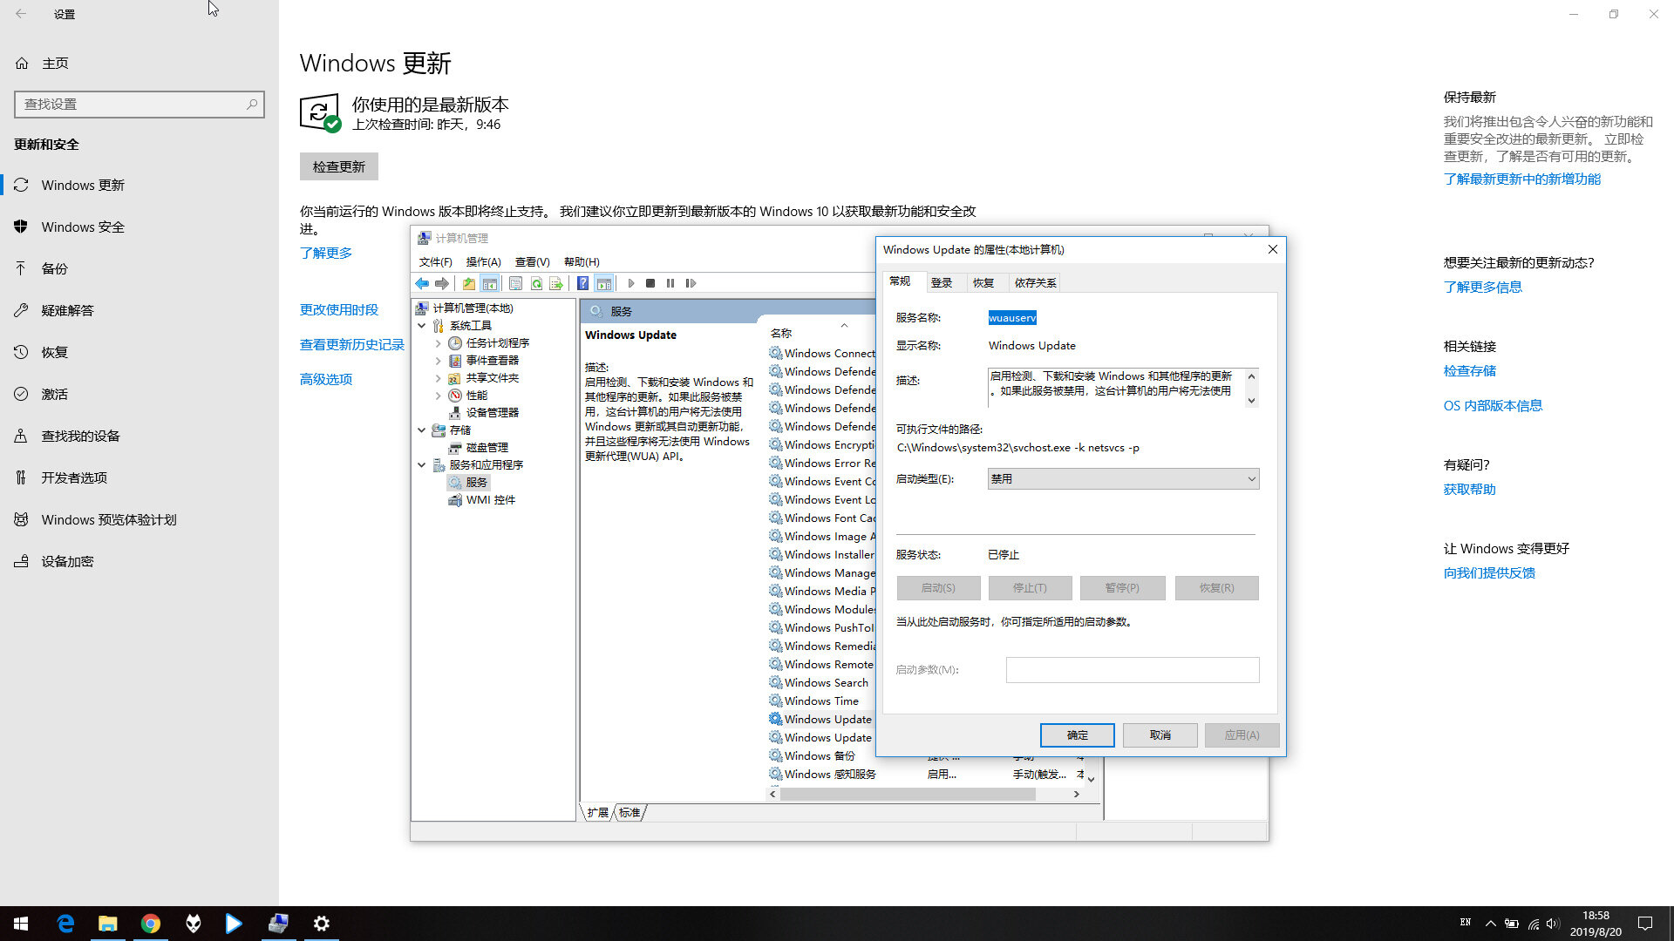Click the refresh/check updates button icon
The height and width of the screenshot is (941, 1674).
tap(338, 166)
